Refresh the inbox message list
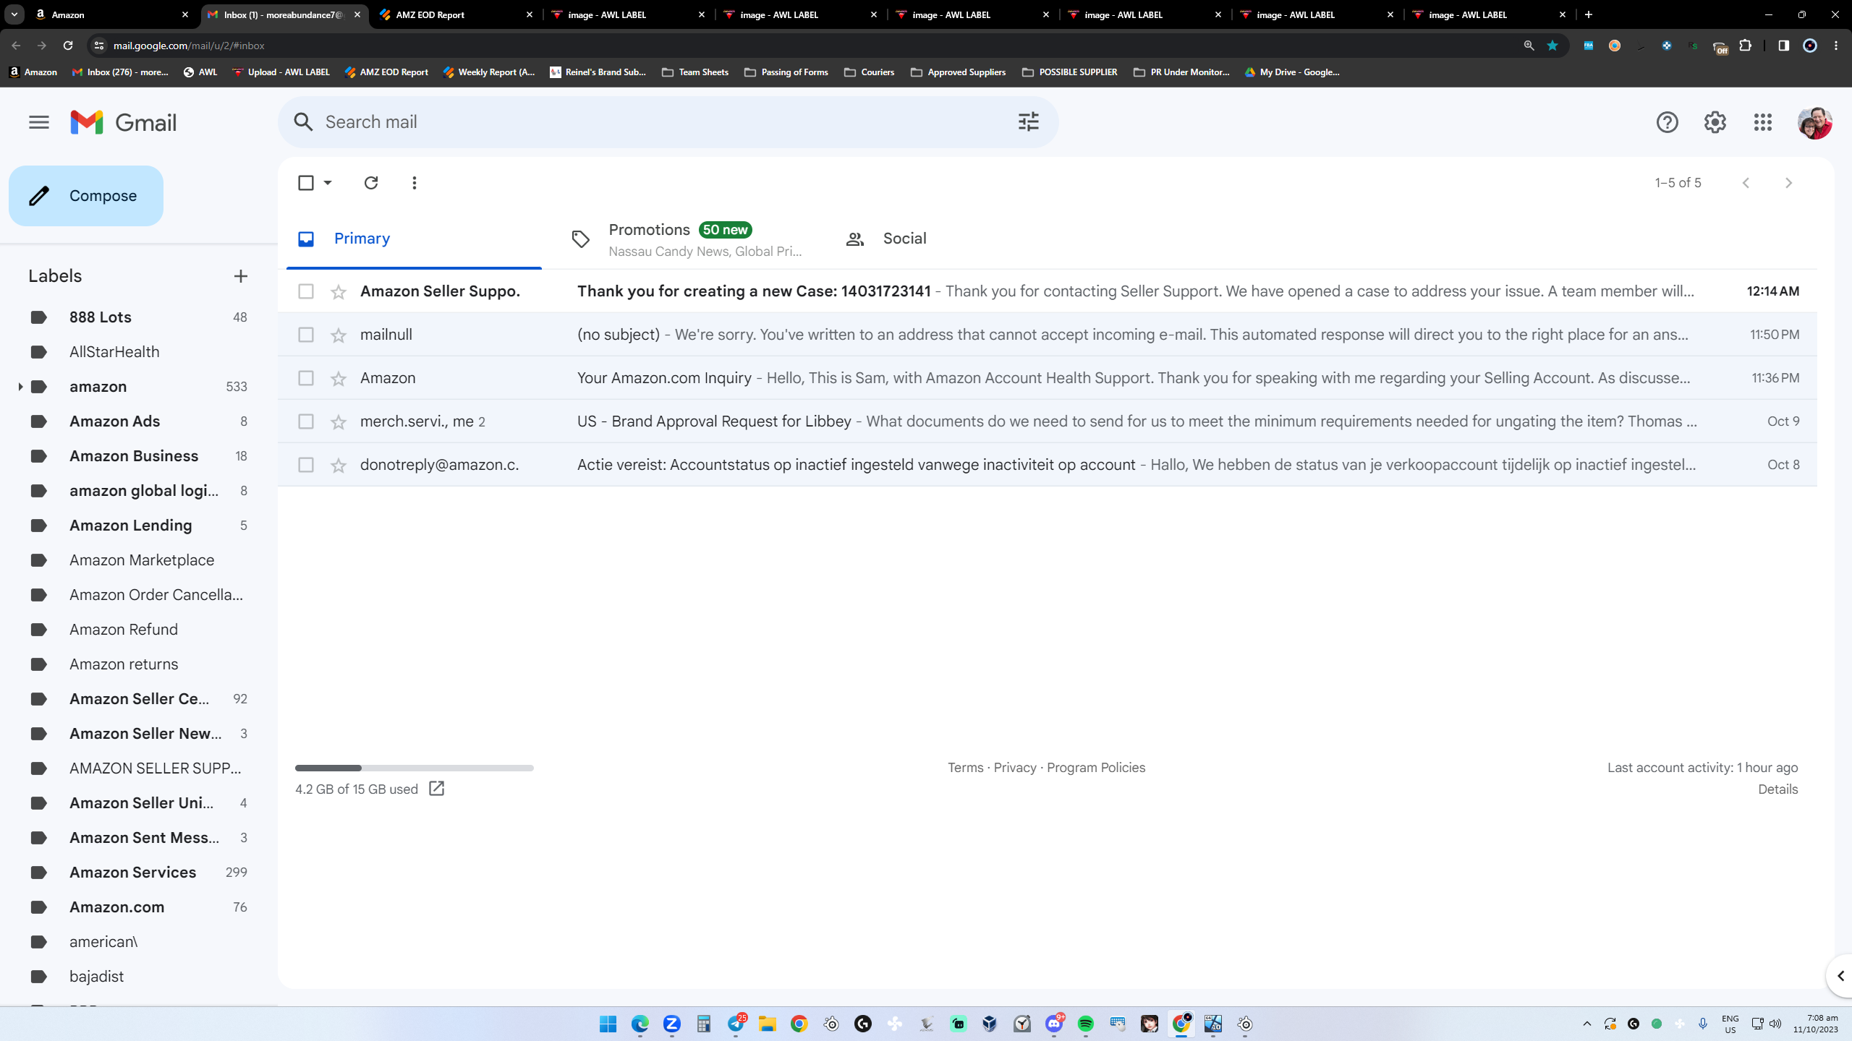This screenshot has width=1852, height=1041. (x=371, y=183)
